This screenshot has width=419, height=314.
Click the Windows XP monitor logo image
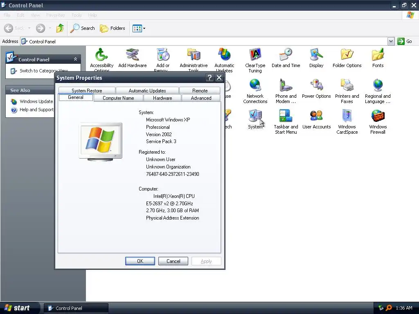click(101, 142)
